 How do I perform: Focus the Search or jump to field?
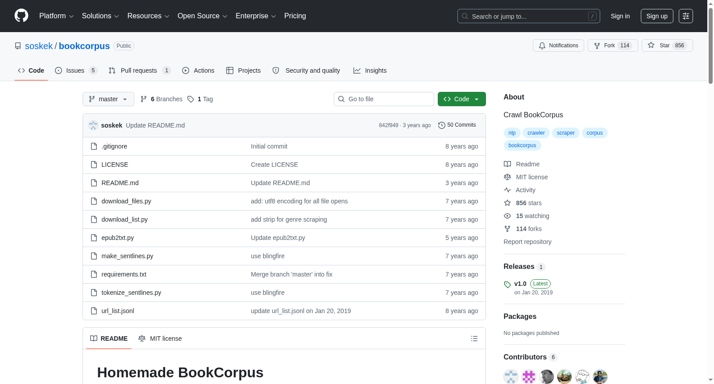[x=529, y=16]
